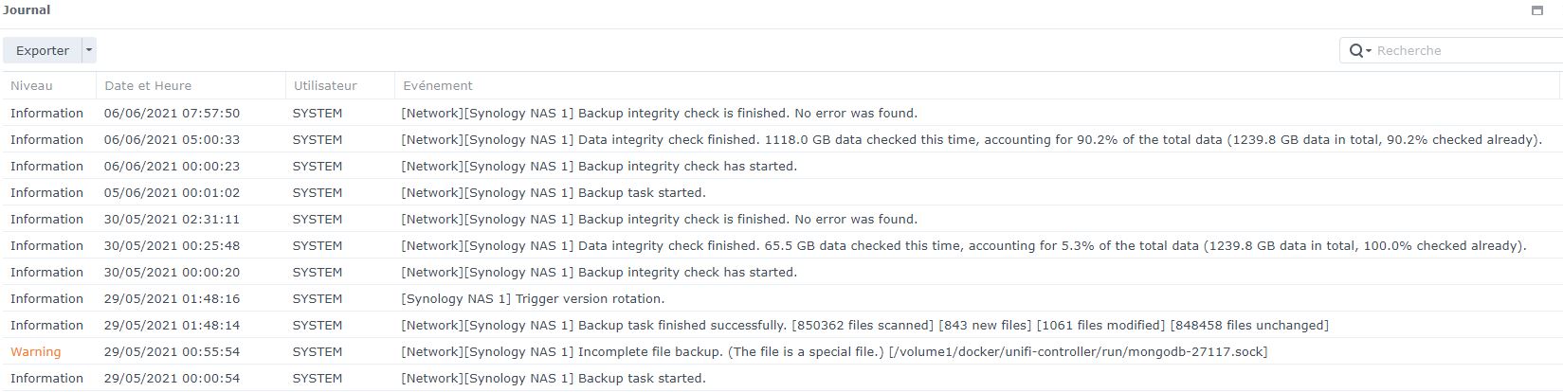This screenshot has height=392, width=1563.
Task: Select the Backup task finished successfully row
Action: (x=864, y=325)
